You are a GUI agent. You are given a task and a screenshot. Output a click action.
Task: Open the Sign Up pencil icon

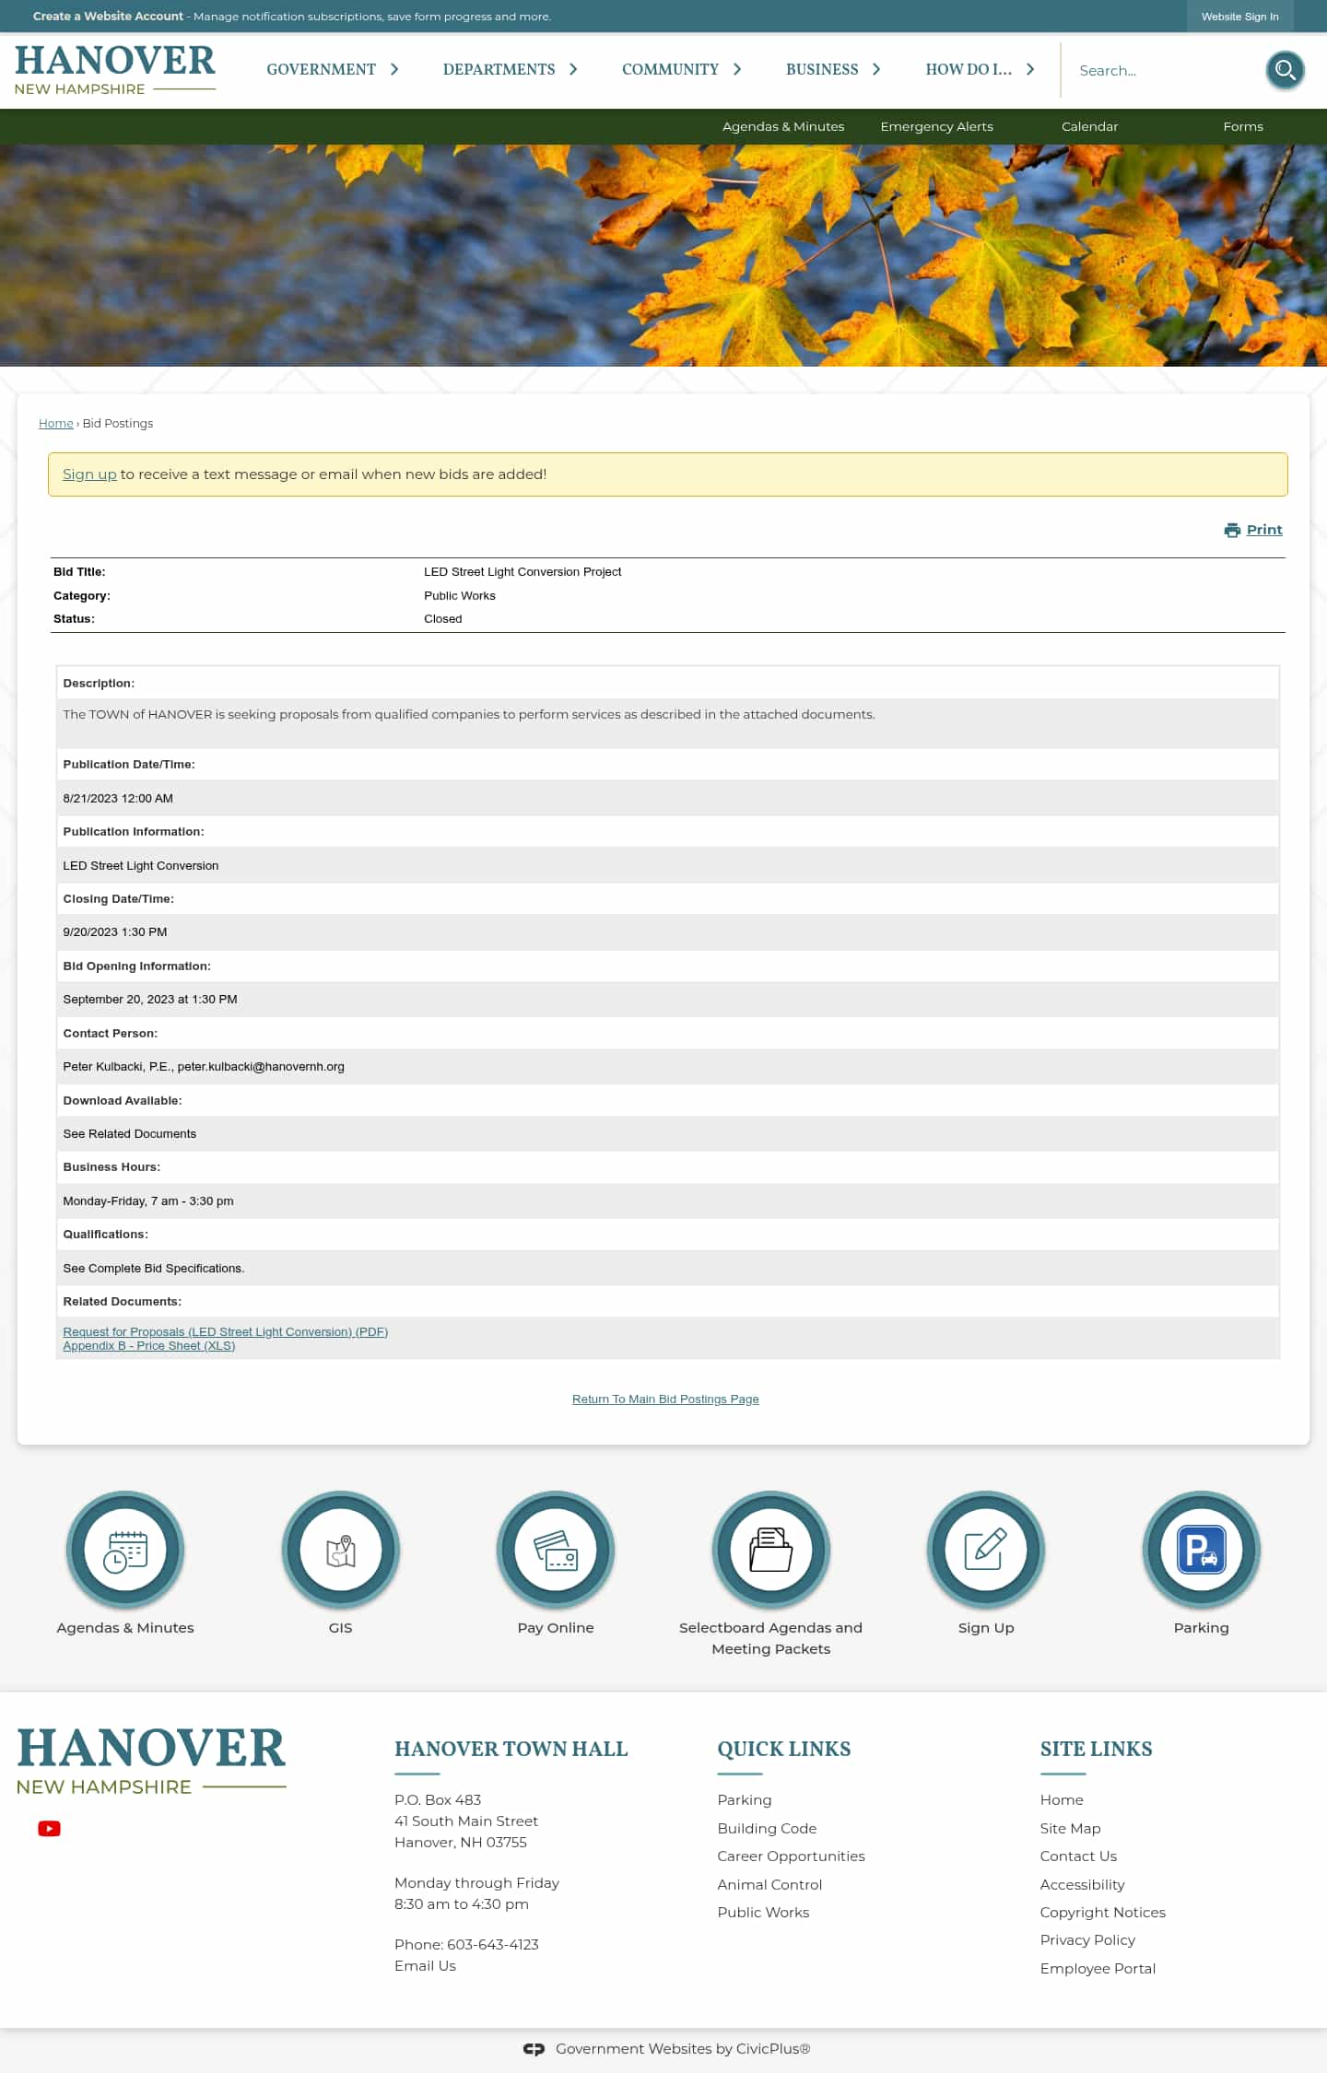(986, 1551)
